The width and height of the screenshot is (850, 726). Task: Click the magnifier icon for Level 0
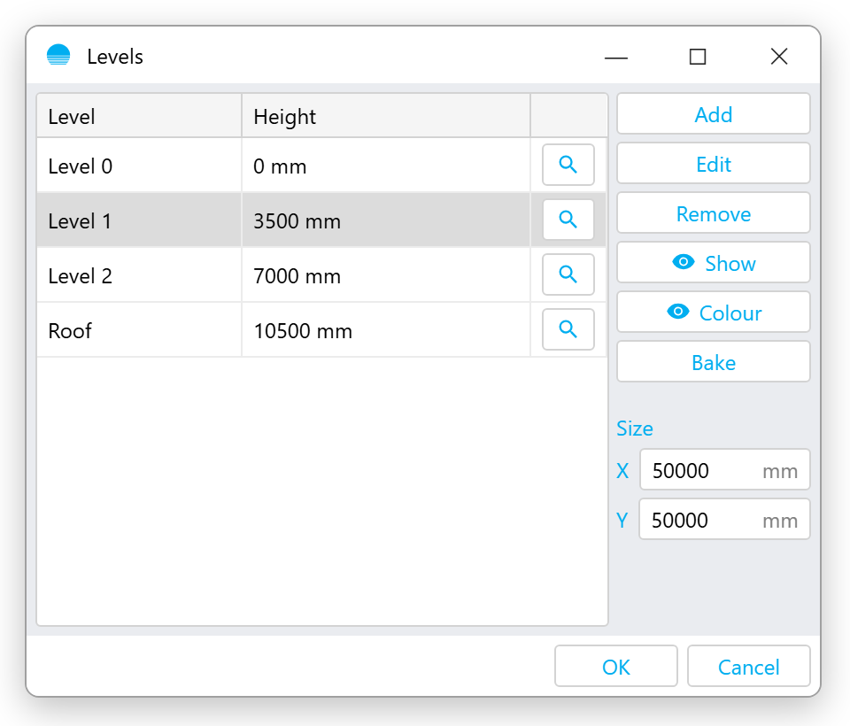[568, 165]
